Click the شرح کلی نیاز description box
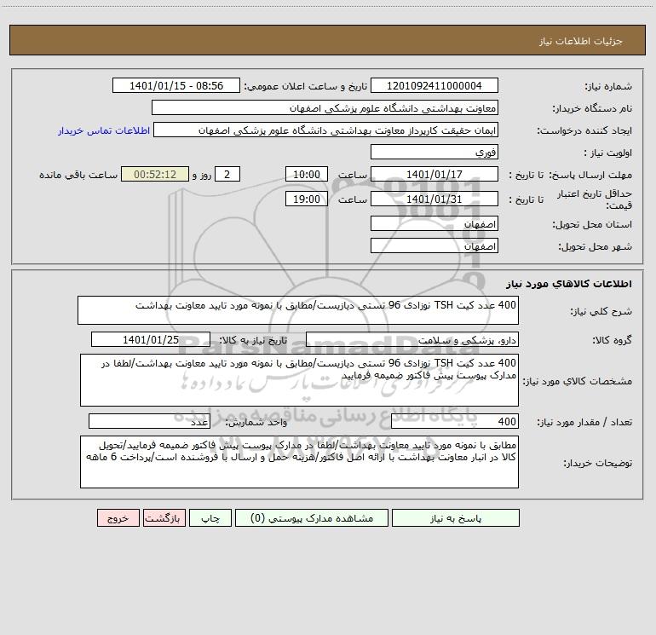This screenshot has height=635, width=656. pyautogui.click(x=298, y=310)
